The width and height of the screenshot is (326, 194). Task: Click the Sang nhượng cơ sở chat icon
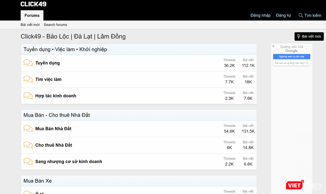[x=28, y=161]
